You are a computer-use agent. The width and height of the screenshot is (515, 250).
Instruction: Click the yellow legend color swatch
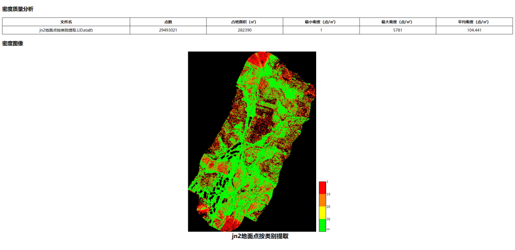[x=322, y=212]
